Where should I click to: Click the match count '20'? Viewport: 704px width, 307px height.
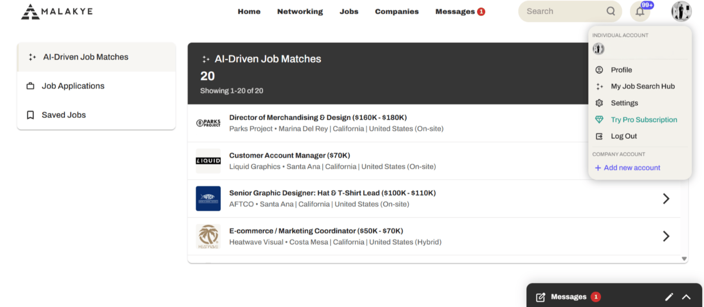pyautogui.click(x=208, y=76)
